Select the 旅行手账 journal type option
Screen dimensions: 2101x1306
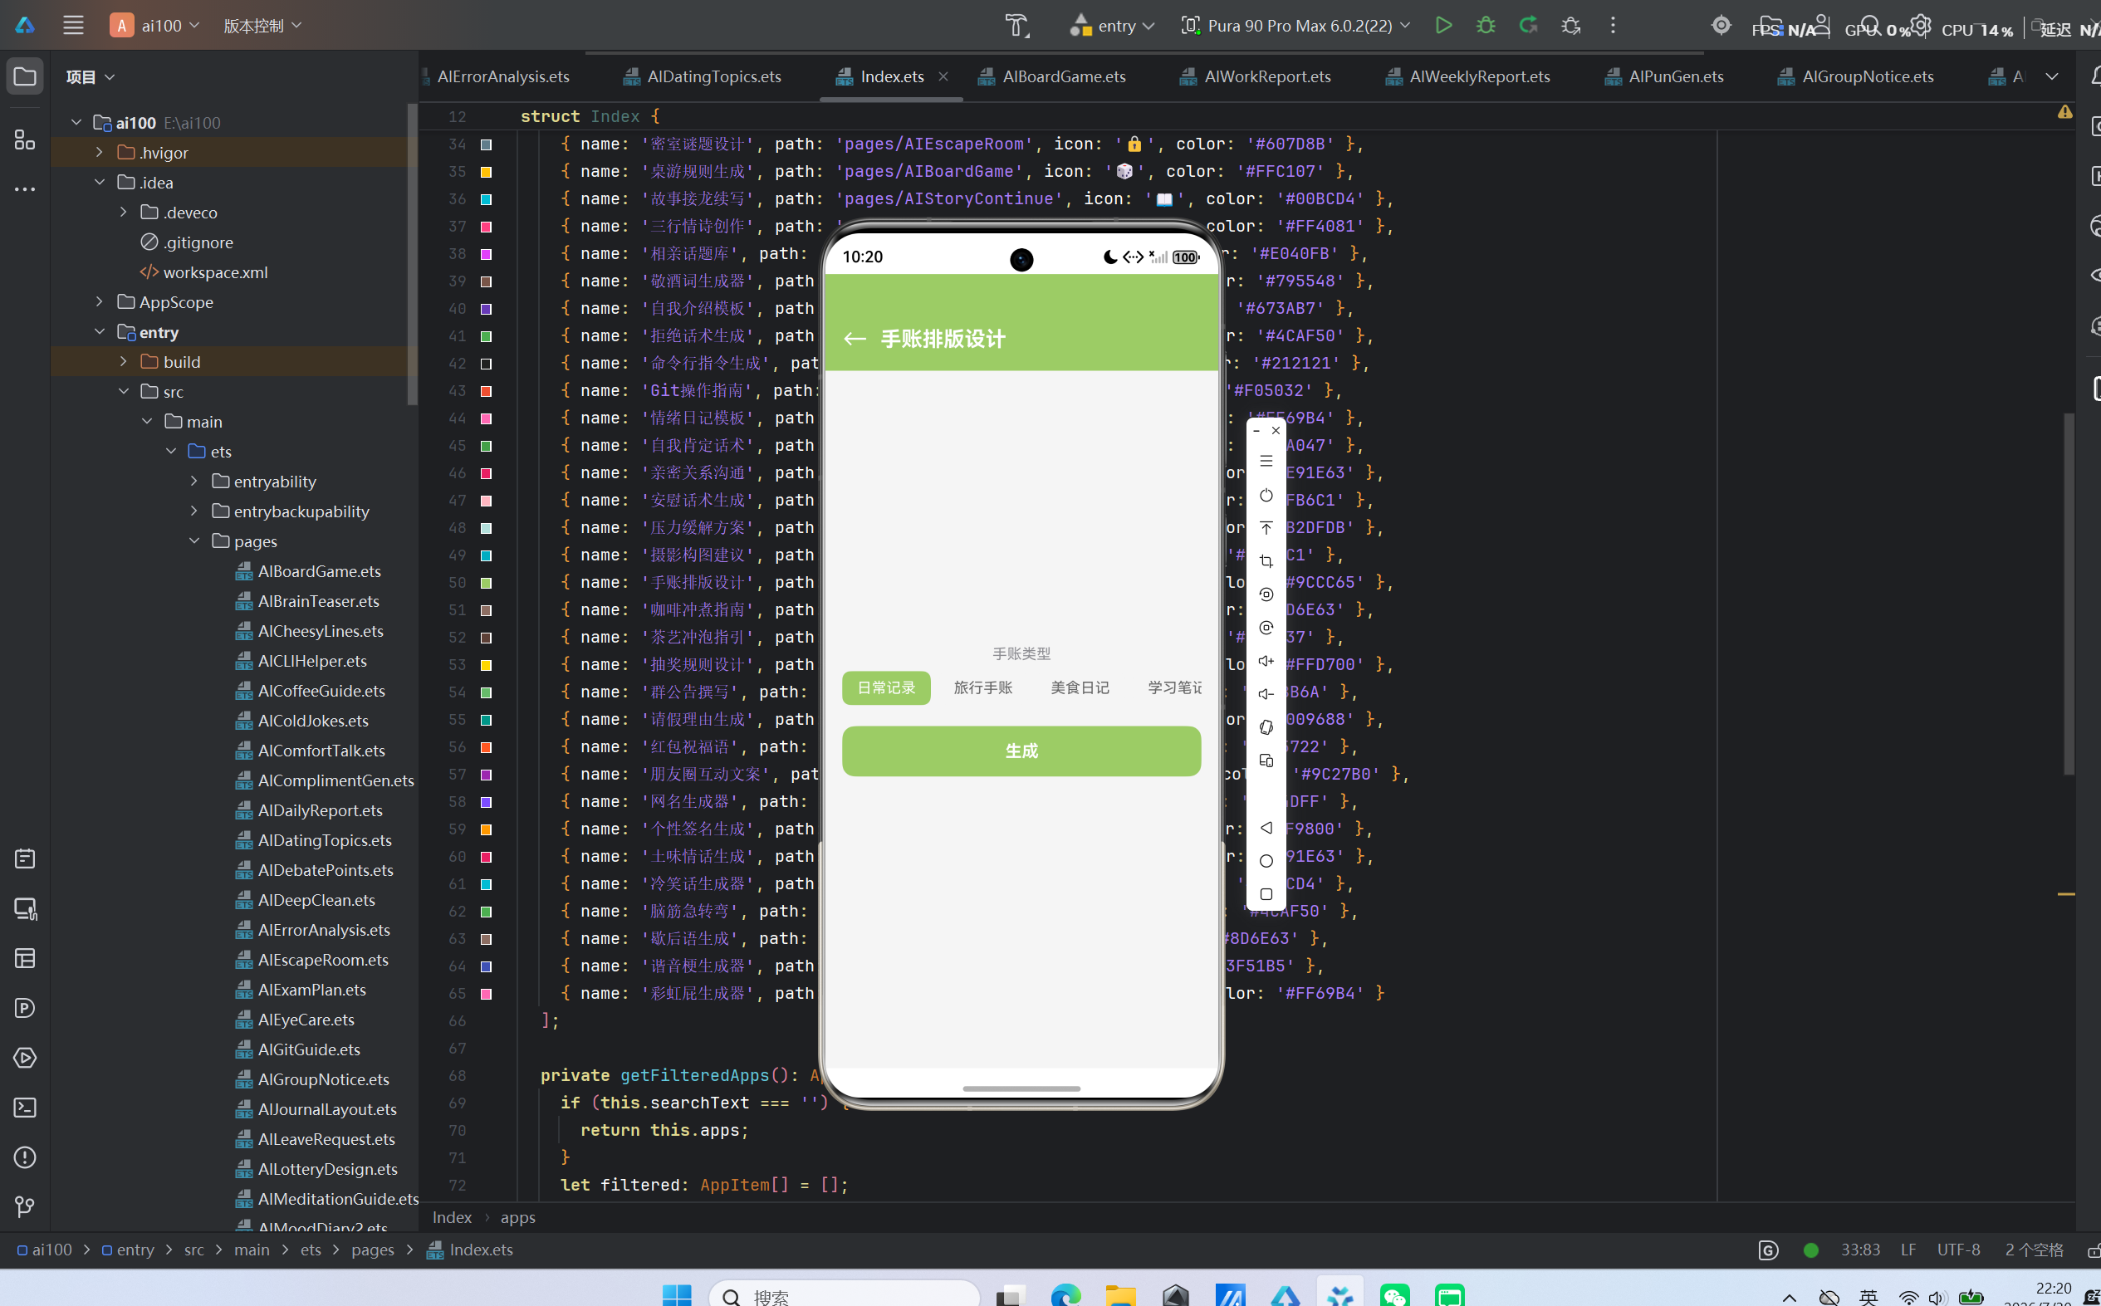pyautogui.click(x=983, y=687)
